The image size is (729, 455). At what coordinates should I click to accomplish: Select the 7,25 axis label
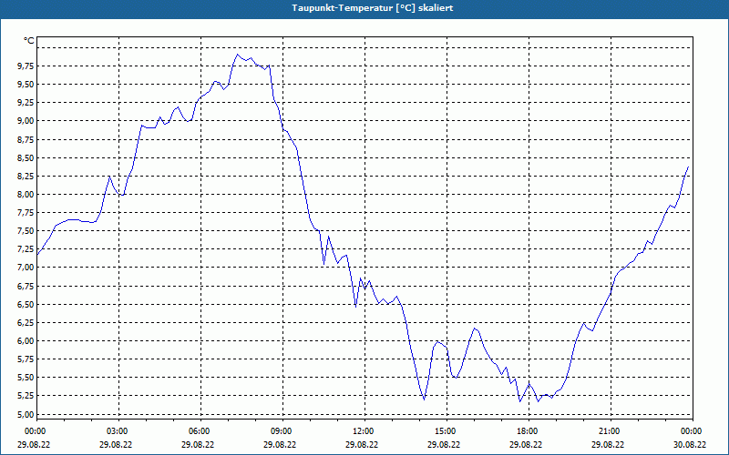26,249
